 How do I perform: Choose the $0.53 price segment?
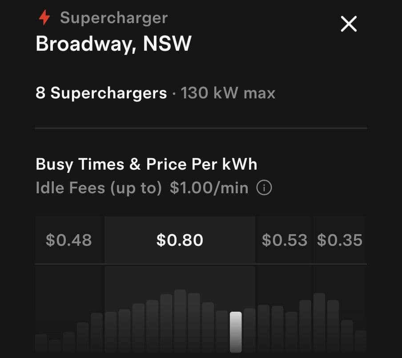click(x=284, y=240)
